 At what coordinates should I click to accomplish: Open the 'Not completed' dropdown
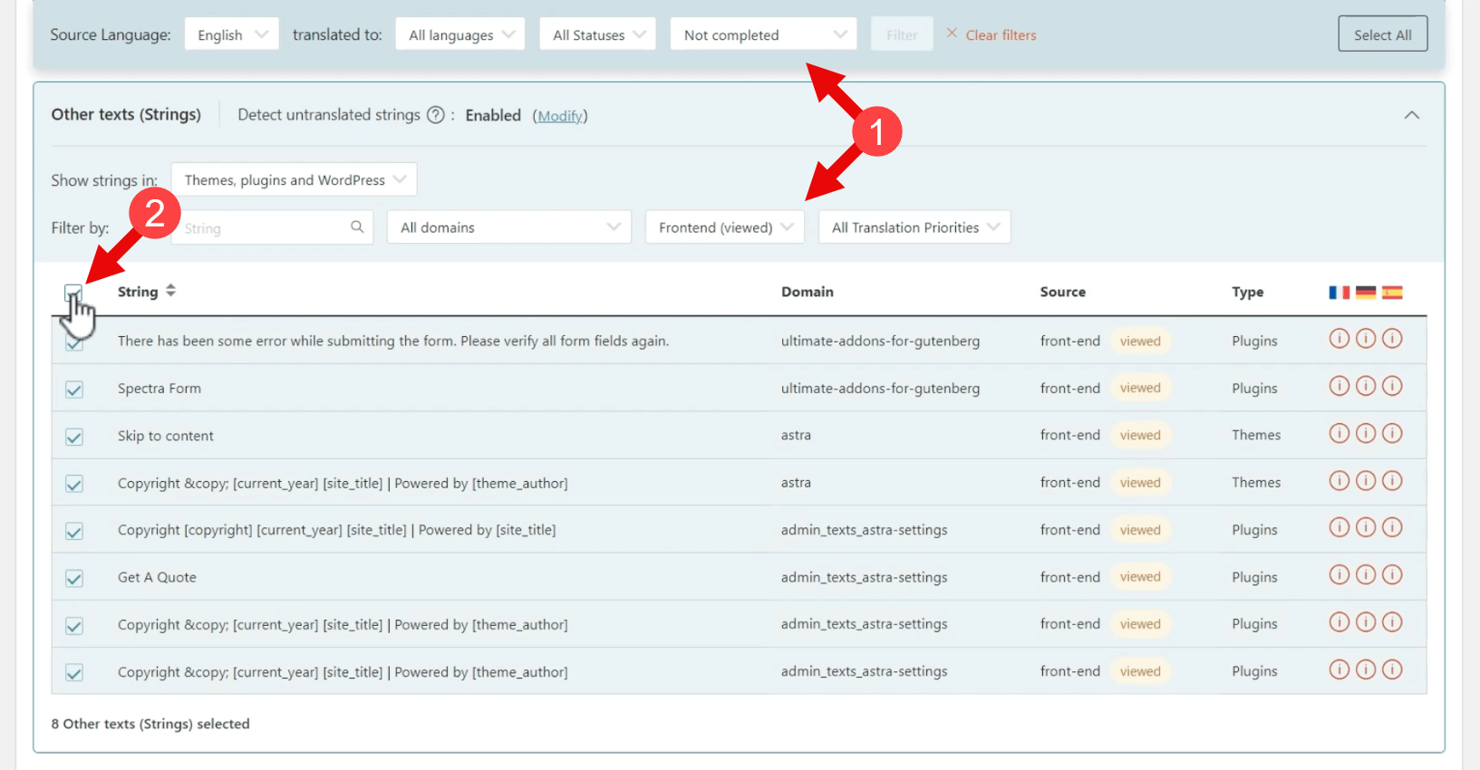pos(763,34)
